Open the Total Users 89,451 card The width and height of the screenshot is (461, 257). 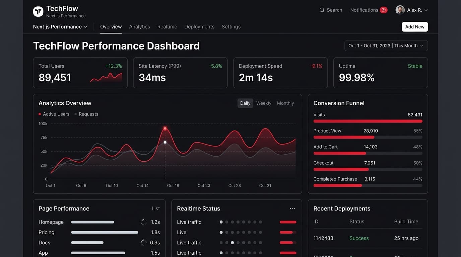pyautogui.click(x=80, y=73)
